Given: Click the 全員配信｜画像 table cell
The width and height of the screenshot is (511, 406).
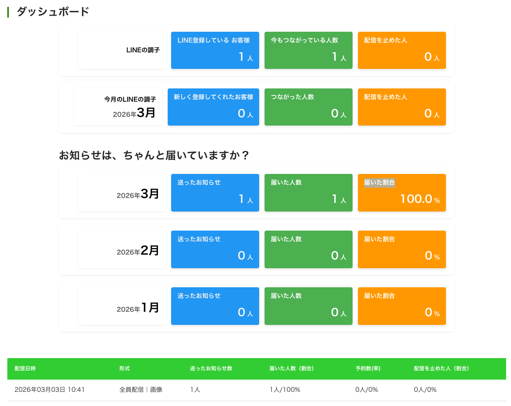Looking at the screenshot, I should [141, 389].
